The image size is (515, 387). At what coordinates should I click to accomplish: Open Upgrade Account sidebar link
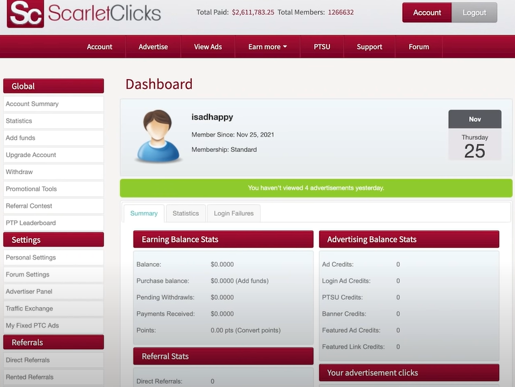coord(53,155)
